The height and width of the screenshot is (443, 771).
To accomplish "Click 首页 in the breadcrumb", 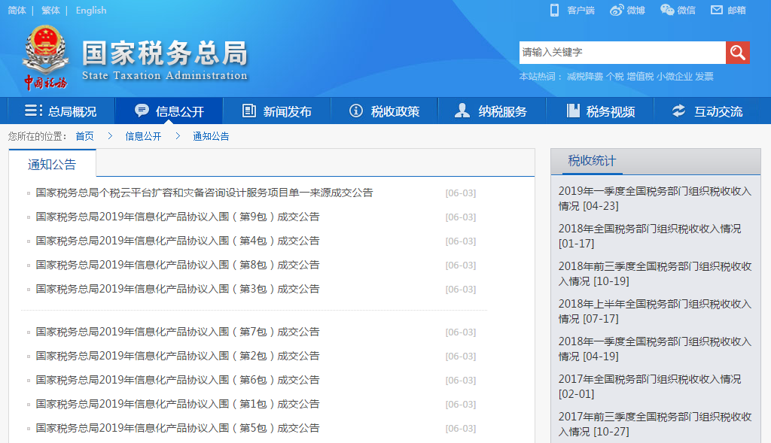I will click(84, 136).
